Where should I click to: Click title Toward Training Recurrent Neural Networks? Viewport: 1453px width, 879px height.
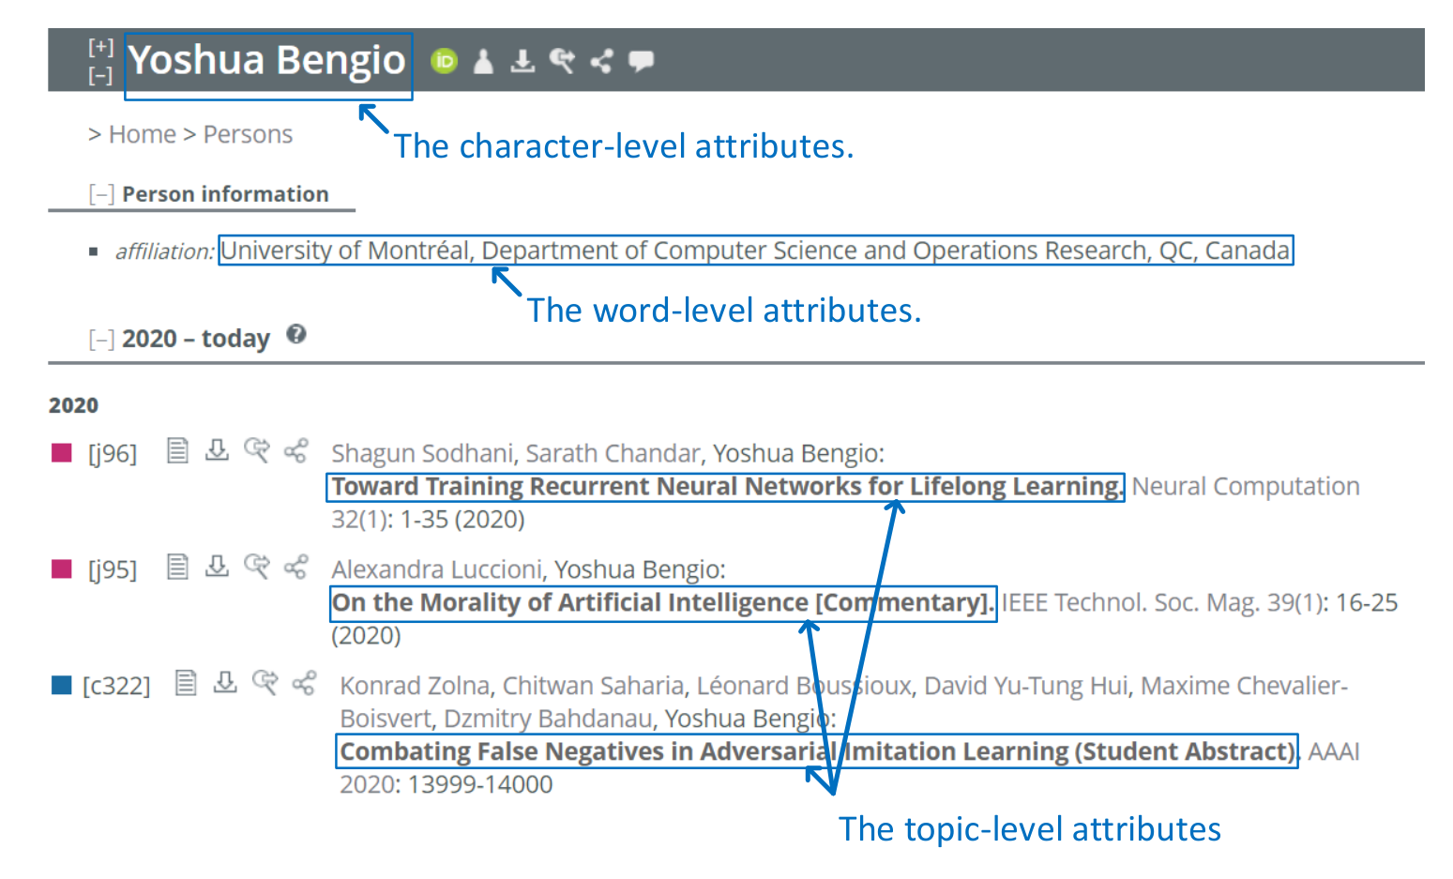[x=727, y=487]
